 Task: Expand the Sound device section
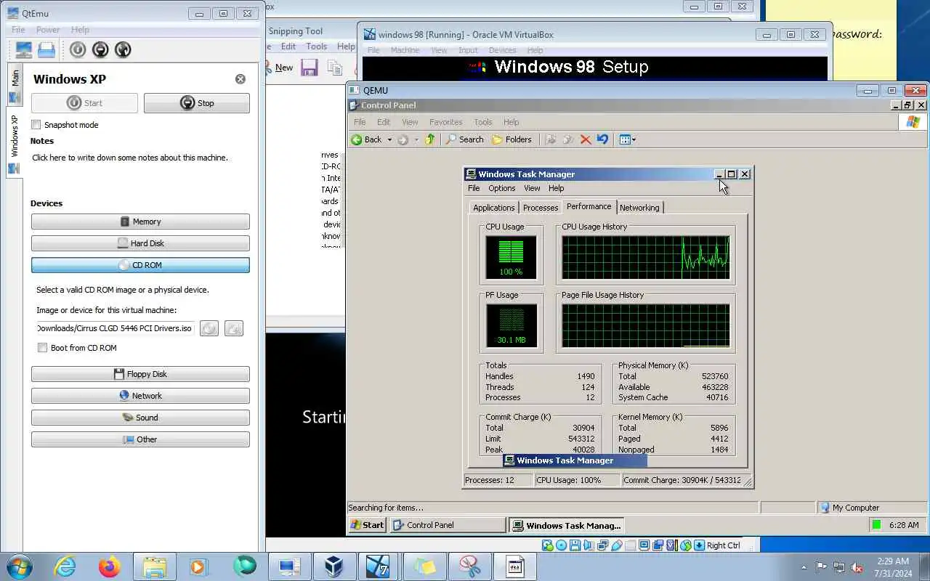point(140,418)
